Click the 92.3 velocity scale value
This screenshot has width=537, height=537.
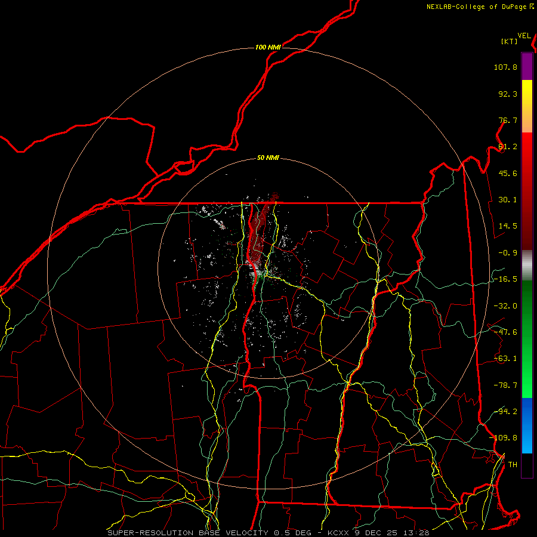pyautogui.click(x=508, y=94)
